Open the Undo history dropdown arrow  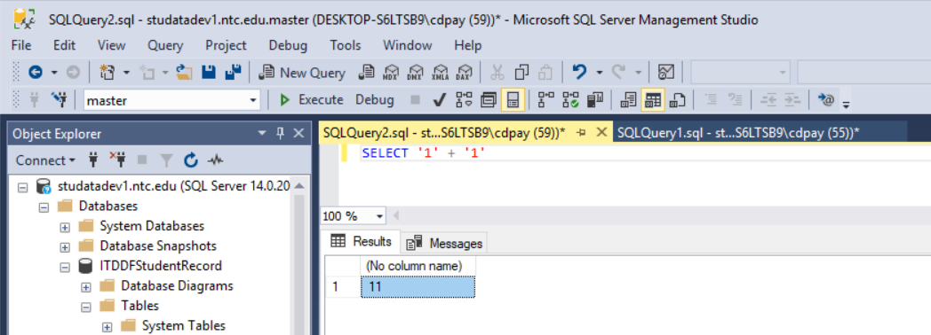click(599, 73)
